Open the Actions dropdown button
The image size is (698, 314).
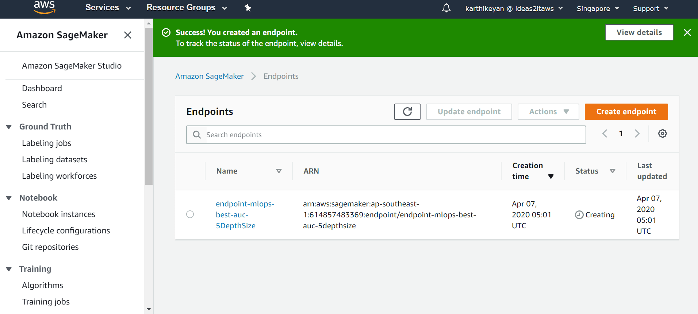coord(548,112)
